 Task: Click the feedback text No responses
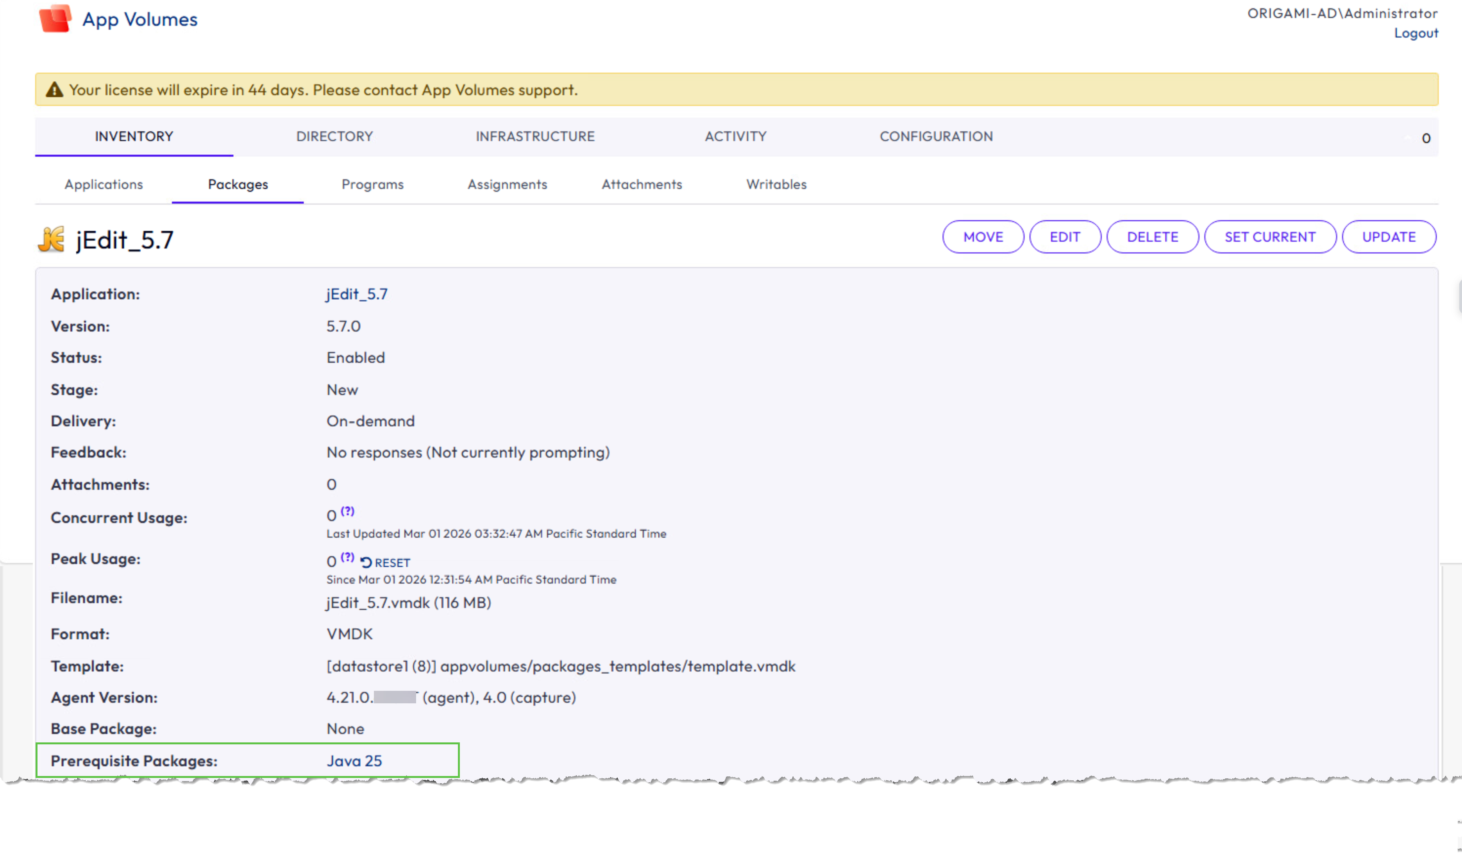click(468, 452)
